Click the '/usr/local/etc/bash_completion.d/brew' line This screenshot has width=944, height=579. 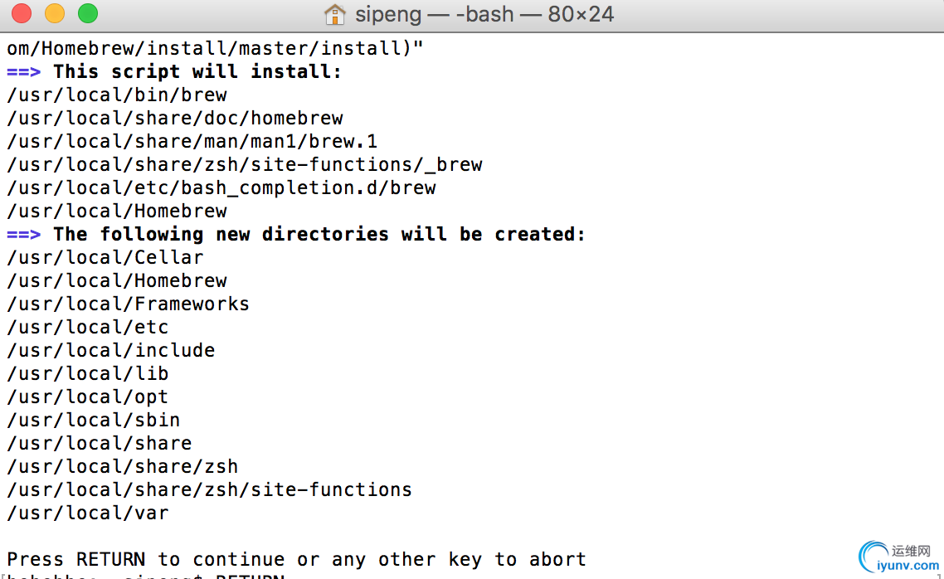pyautogui.click(x=221, y=187)
